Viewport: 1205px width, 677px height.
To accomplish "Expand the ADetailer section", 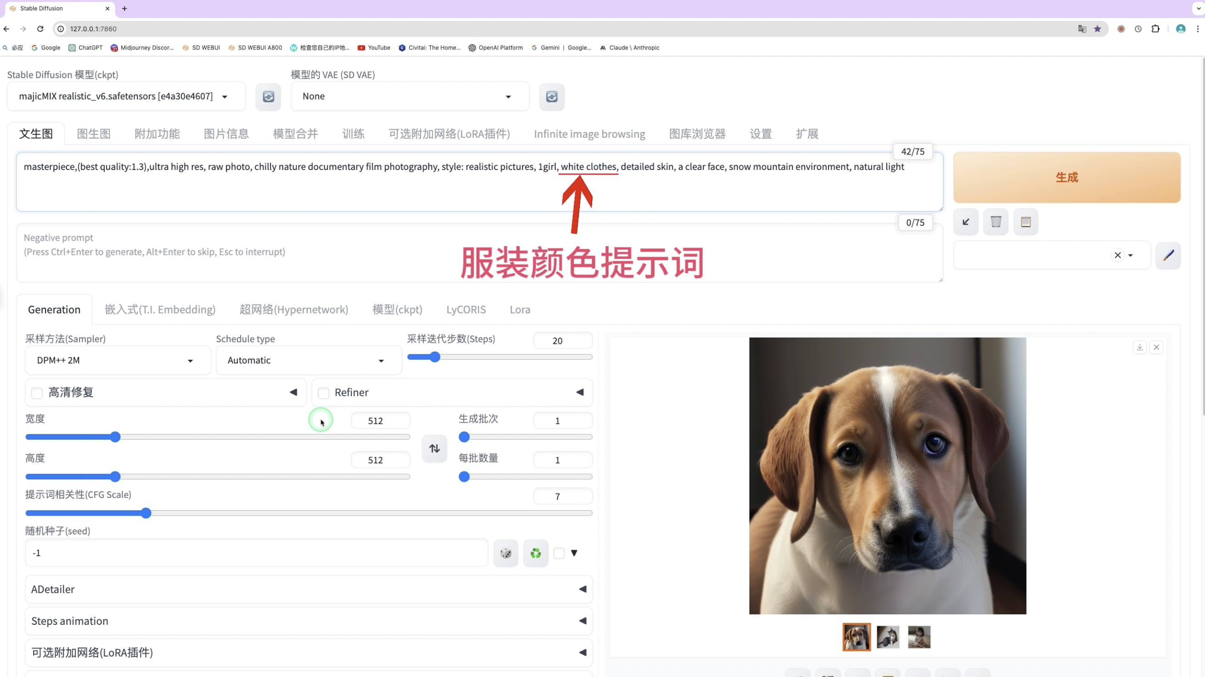I will click(309, 589).
